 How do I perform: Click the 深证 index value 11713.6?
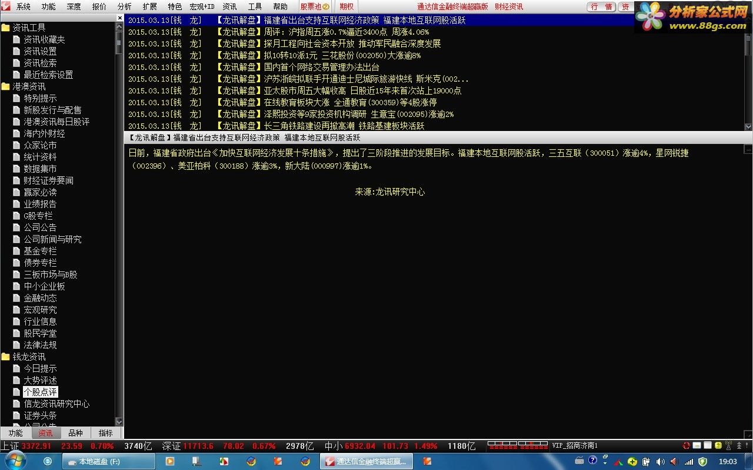click(198, 446)
